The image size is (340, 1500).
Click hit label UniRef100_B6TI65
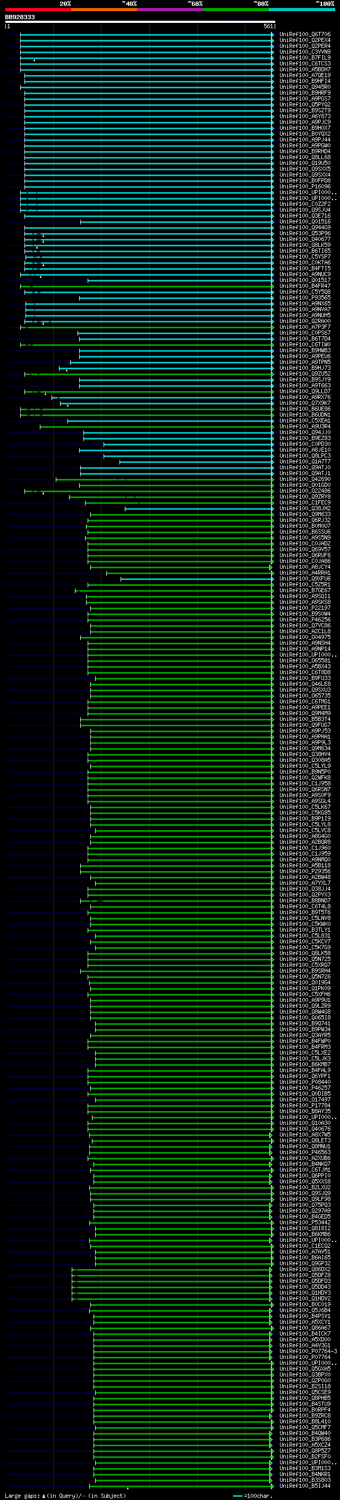tap(304, 251)
